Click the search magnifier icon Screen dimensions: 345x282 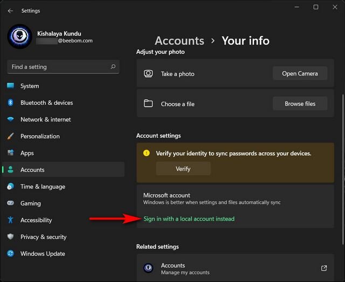(113, 67)
